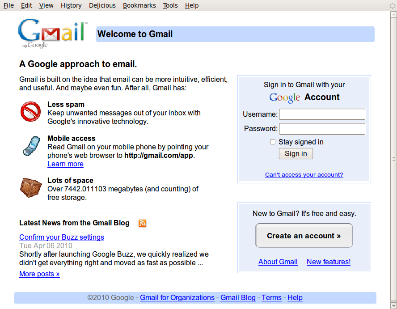Click 'Create an account »'

pyautogui.click(x=304, y=235)
